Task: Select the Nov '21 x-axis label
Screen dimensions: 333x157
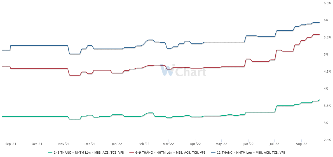Action: click(64, 144)
